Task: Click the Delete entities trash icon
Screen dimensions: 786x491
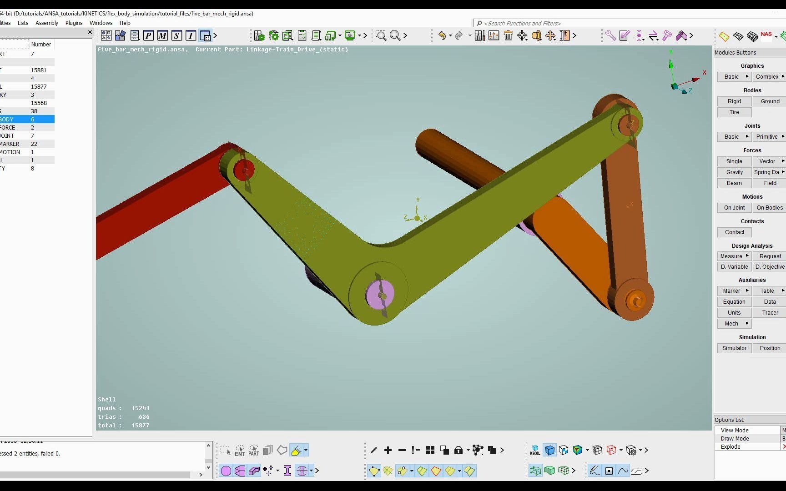Action: pos(509,35)
